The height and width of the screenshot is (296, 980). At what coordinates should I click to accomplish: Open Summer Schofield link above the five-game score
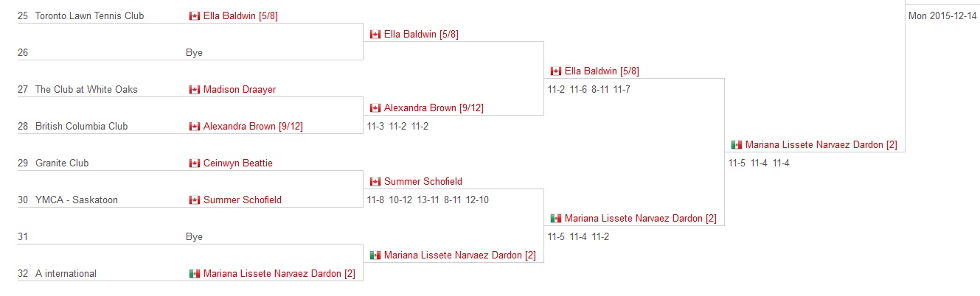pos(423,182)
